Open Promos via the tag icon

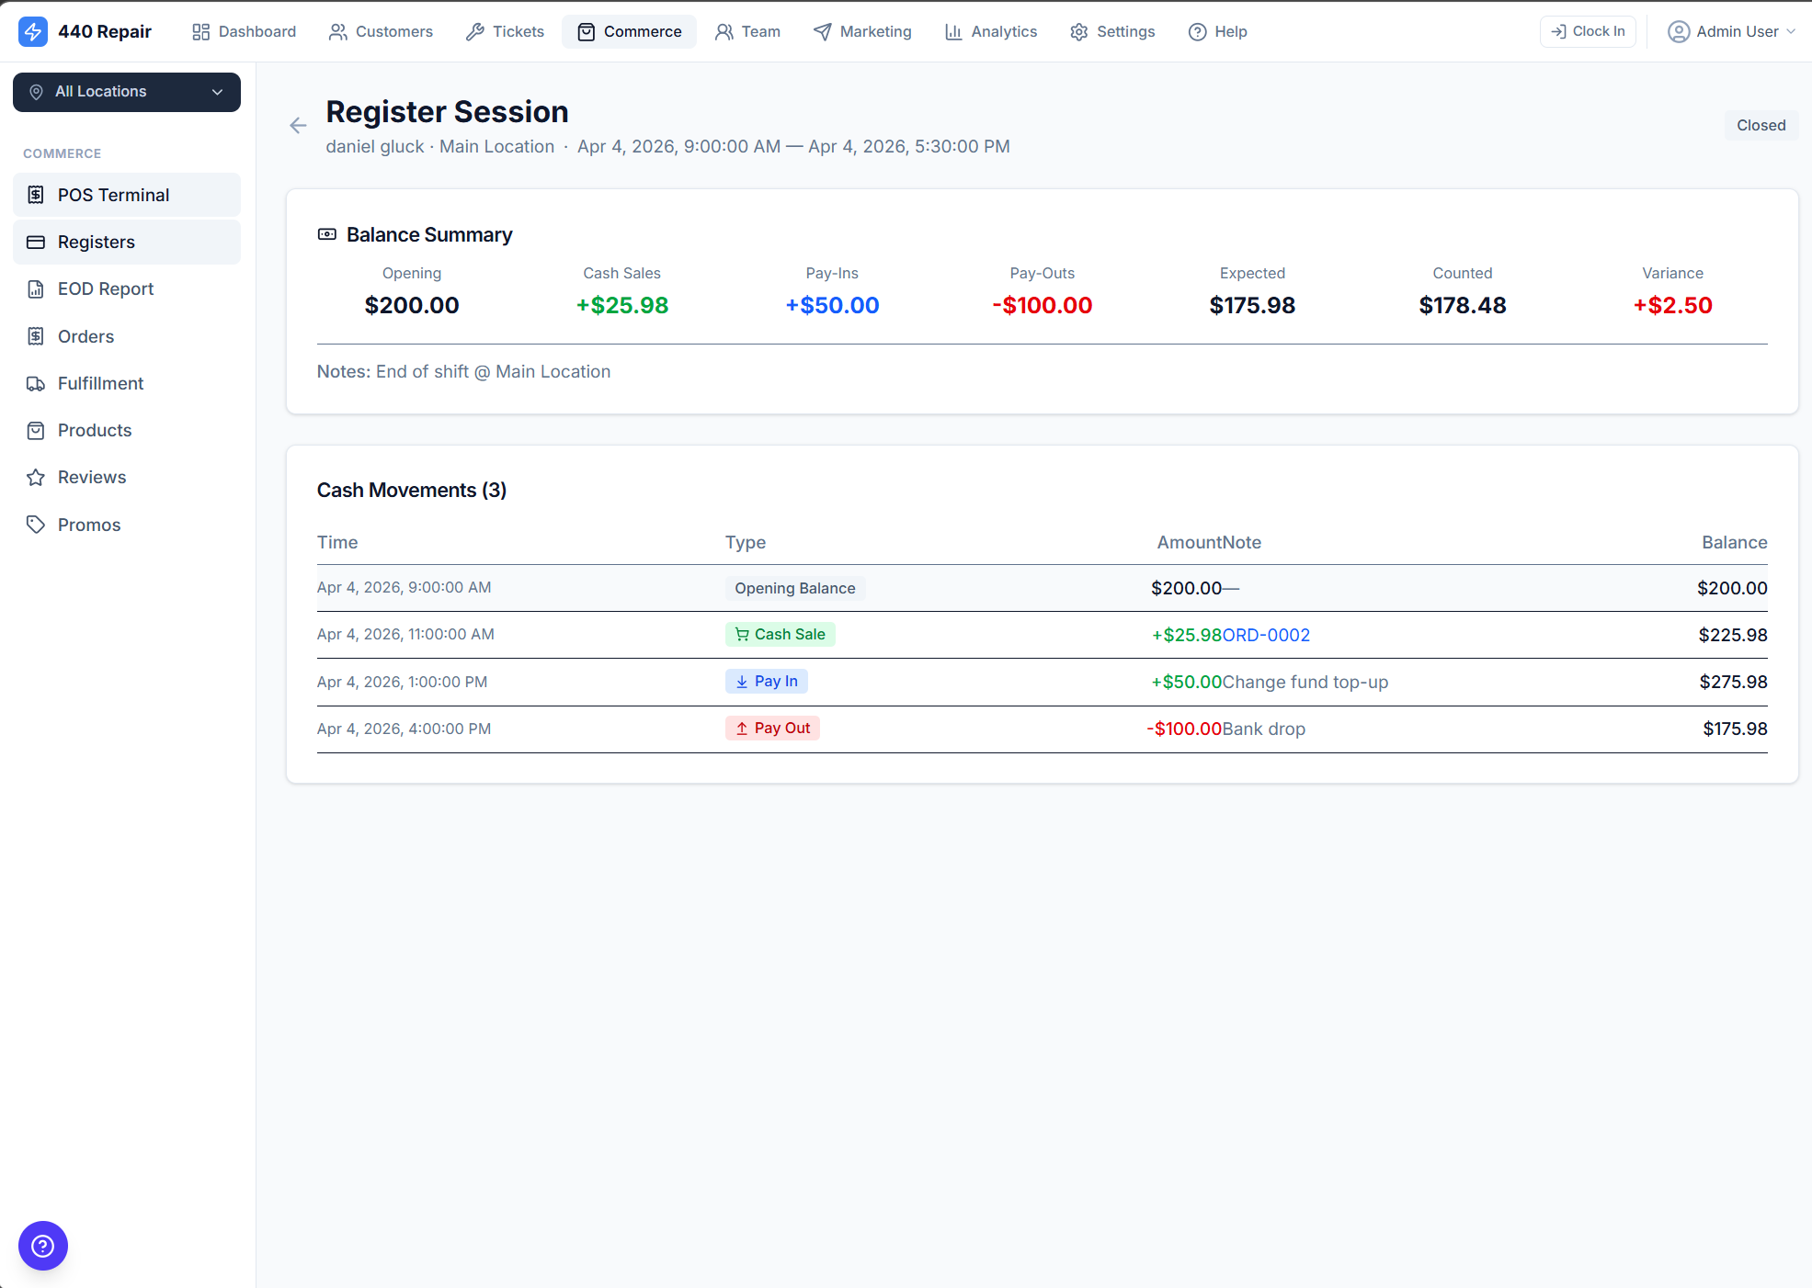click(36, 524)
